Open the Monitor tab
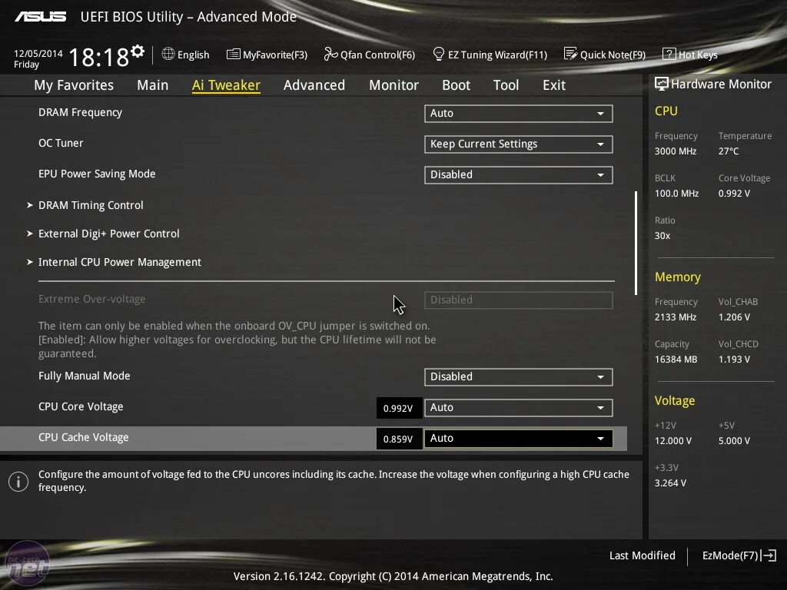Image resolution: width=787 pixels, height=590 pixels. click(x=393, y=85)
